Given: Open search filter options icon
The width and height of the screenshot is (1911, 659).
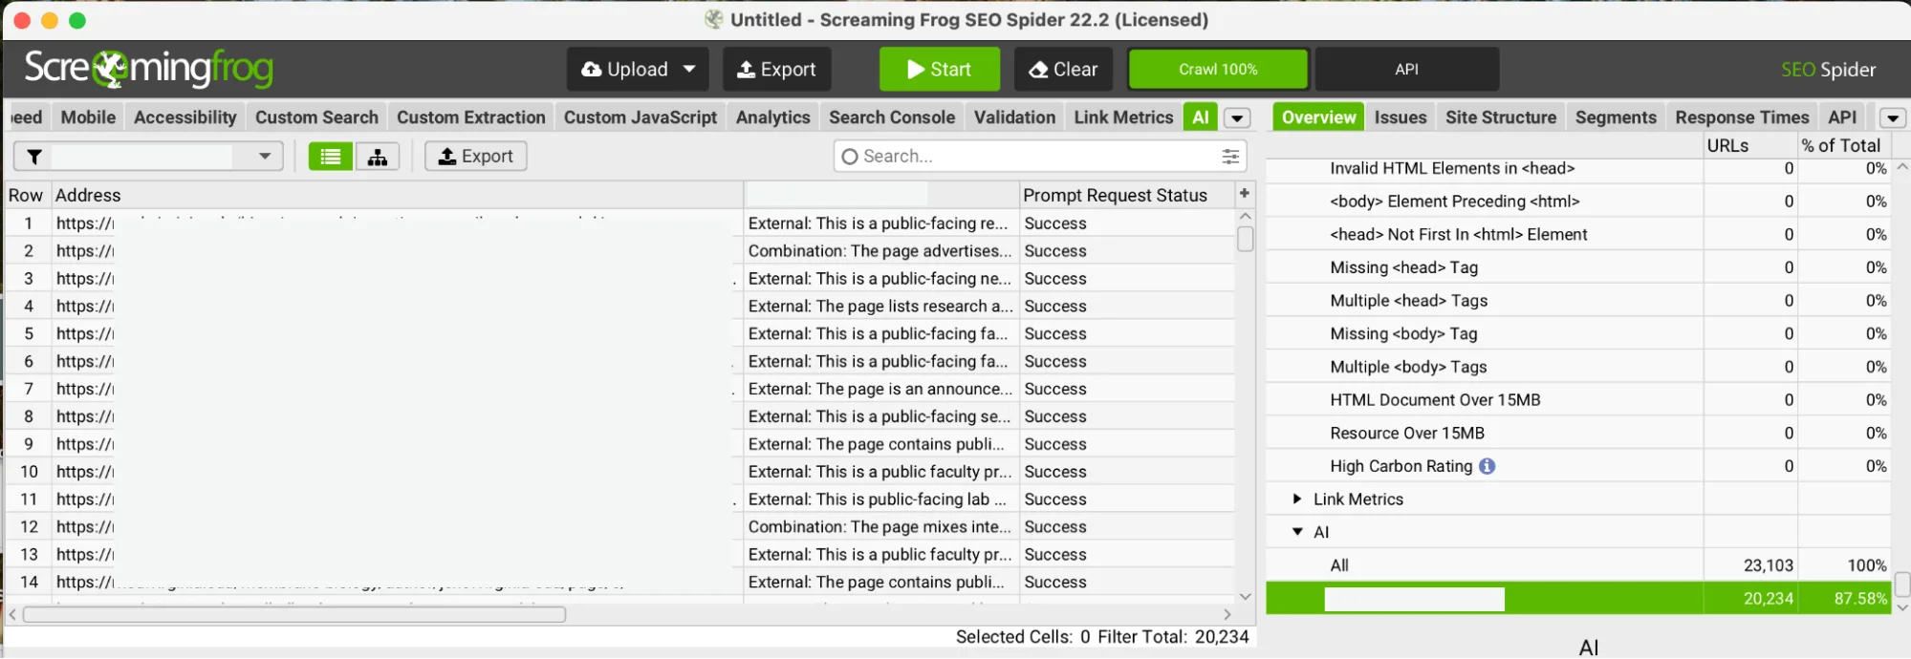Looking at the screenshot, I should [x=1230, y=157].
